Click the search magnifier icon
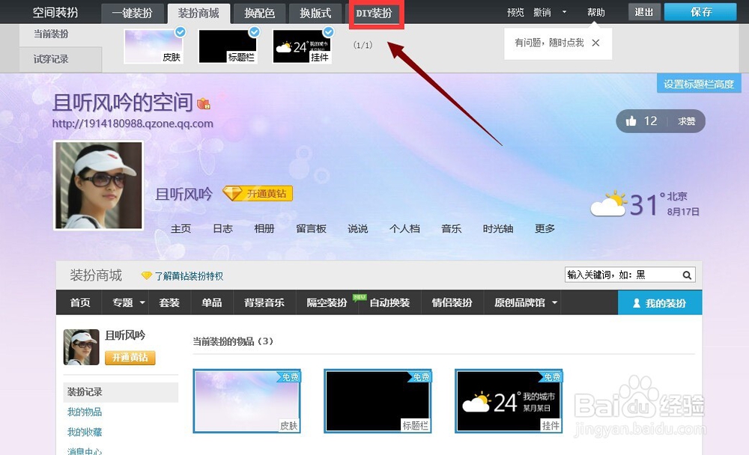This screenshot has height=455, width=749. click(x=687, y=275)
